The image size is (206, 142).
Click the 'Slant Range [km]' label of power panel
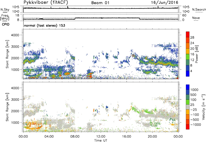coord(7,54)
